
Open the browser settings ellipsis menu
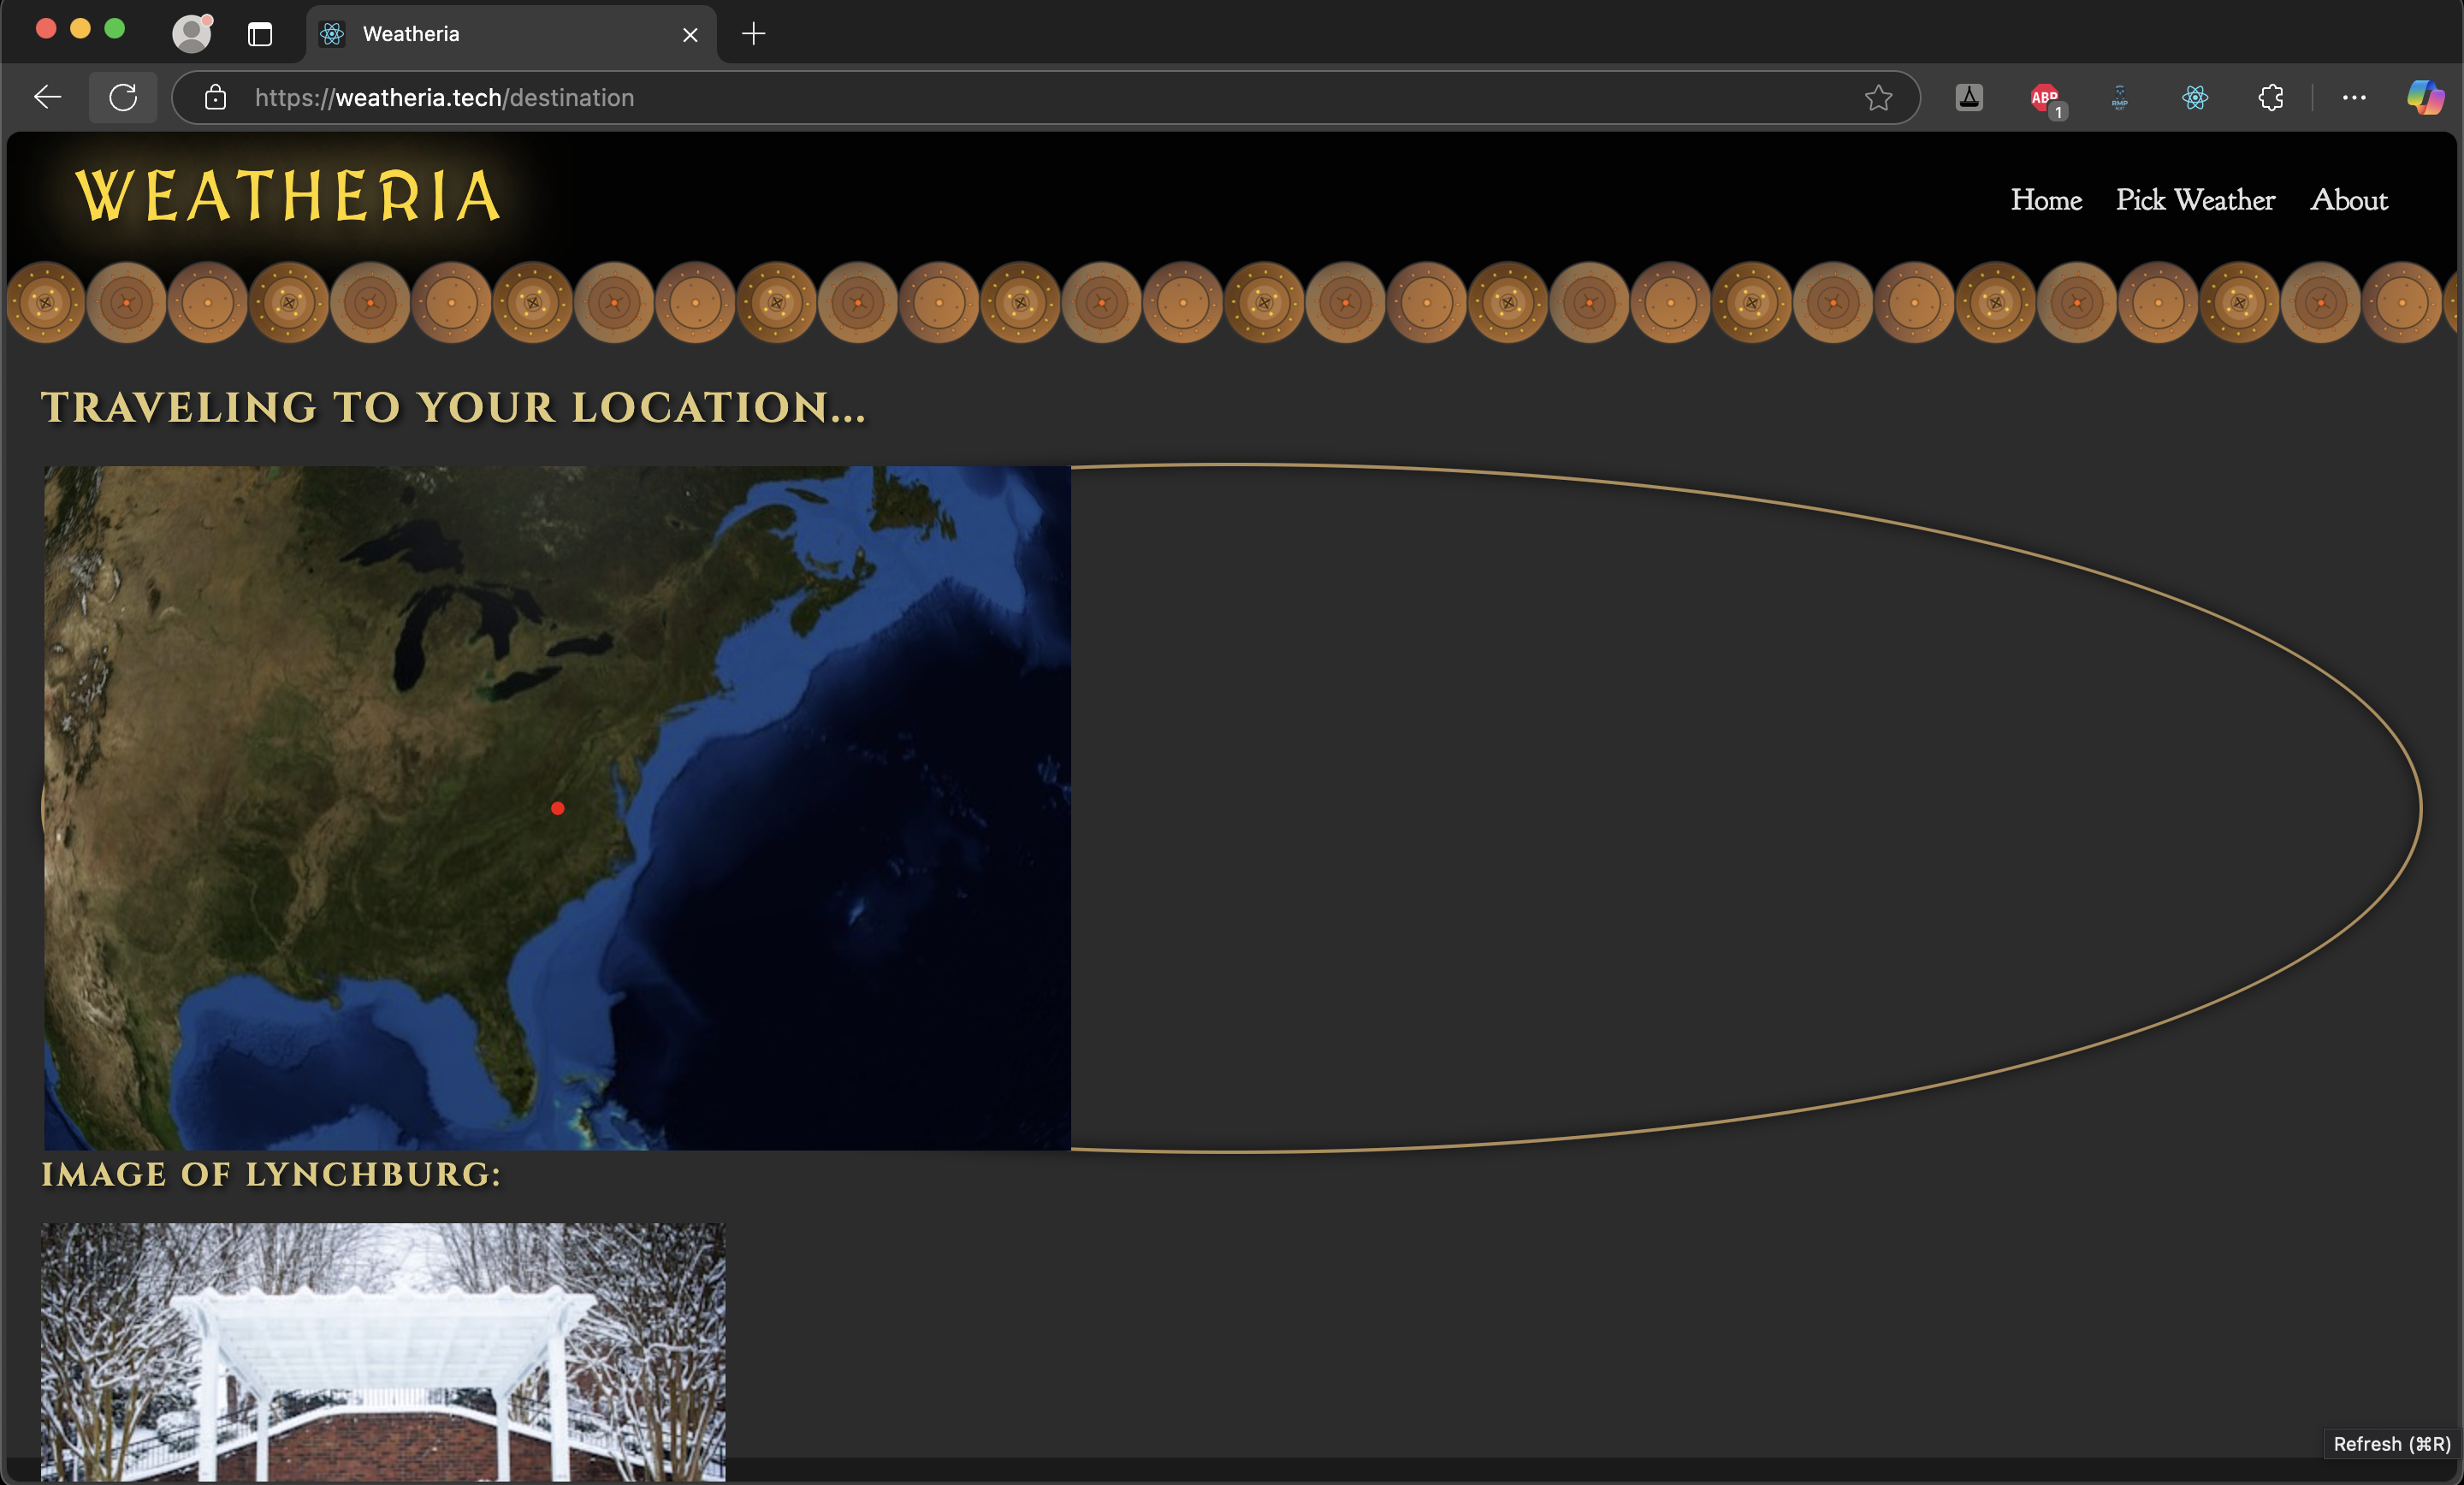coord(2354,97)
